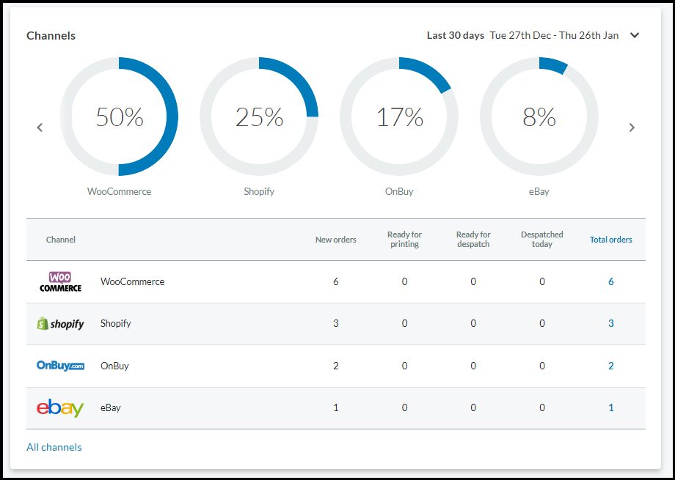Click the Channels panel heading
The height and width of the screenshot is (480, 675).
click(x=51, y=36)
